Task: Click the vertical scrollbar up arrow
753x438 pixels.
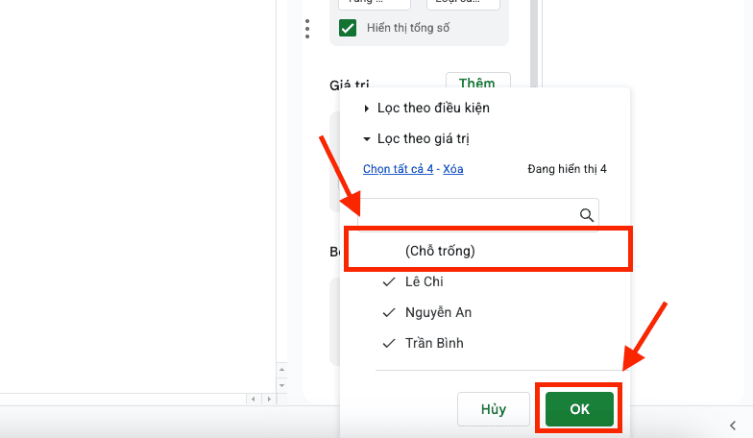Action: coord(282,369)
